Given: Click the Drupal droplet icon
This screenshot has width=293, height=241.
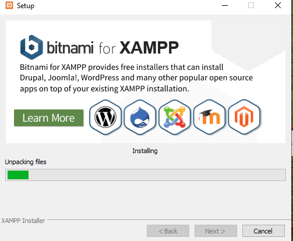Looking at the screenshot, I should click(140, 117).
